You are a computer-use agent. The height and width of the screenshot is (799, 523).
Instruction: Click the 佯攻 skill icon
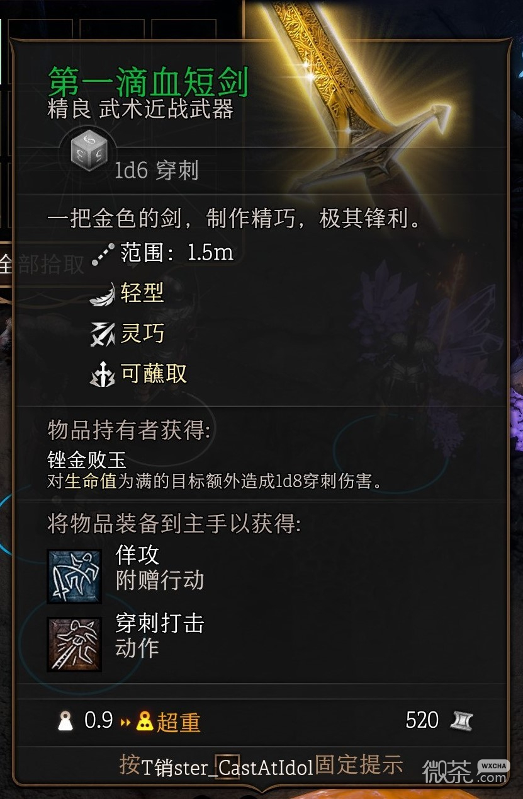click(x=74, y=576)
